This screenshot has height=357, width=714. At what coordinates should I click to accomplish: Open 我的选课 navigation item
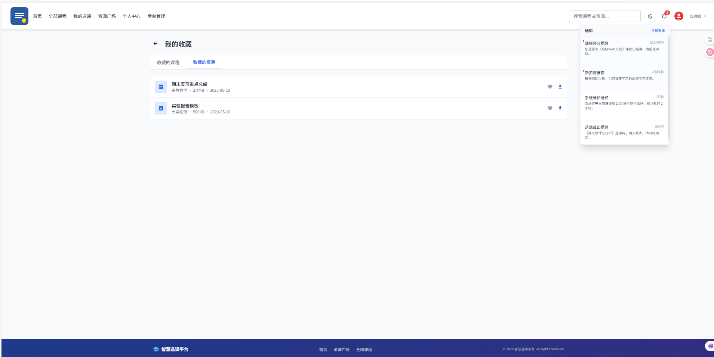[x=82, y=16]
